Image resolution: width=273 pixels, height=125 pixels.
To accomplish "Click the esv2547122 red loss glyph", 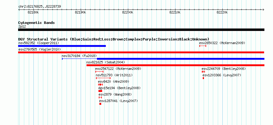I will [99, 72].
